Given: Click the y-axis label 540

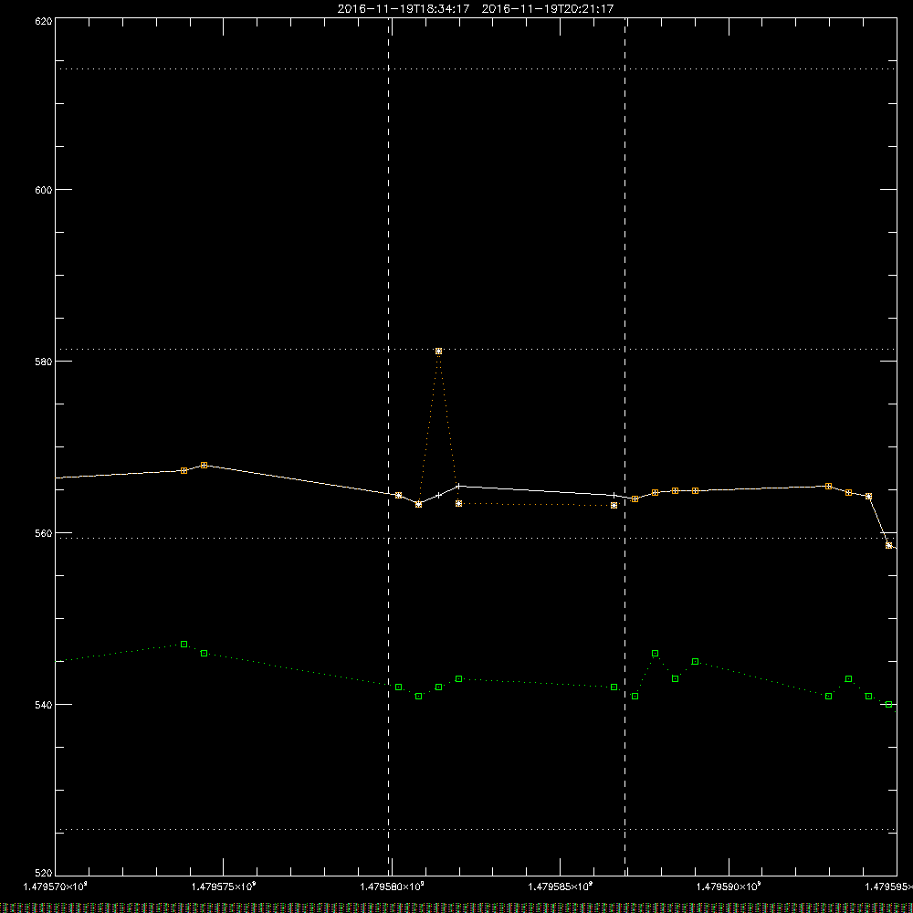Looking at the screenshot, I should click(44, 705).
